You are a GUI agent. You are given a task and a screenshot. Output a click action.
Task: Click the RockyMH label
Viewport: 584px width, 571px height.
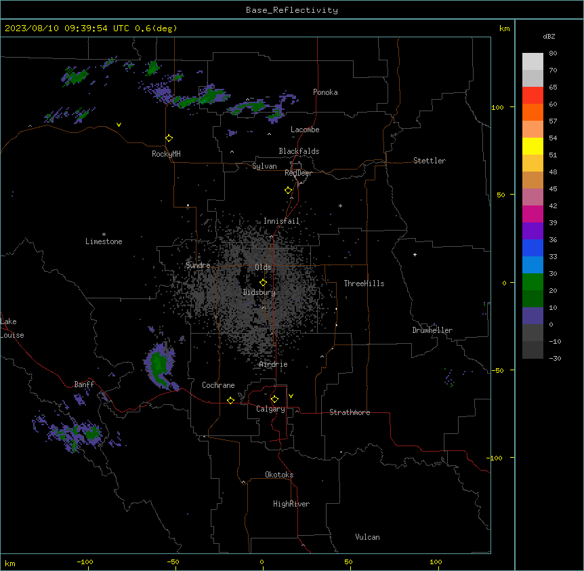tap(166, 154)
